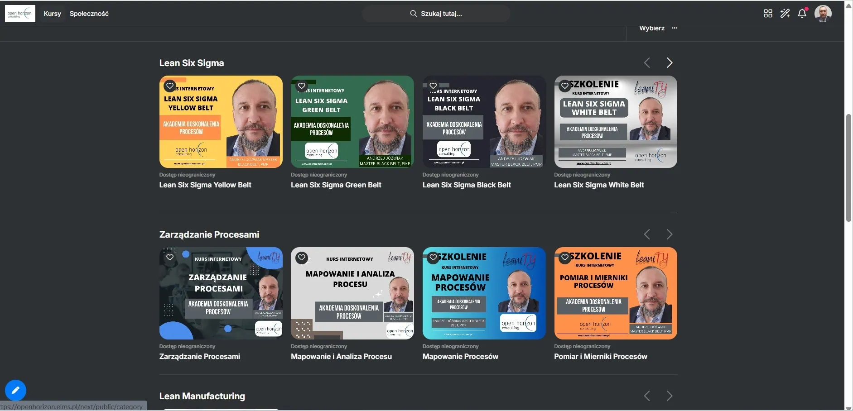Screen dimensions: 853x411
Task: Click the search magnifier icon
Action: 413,14
